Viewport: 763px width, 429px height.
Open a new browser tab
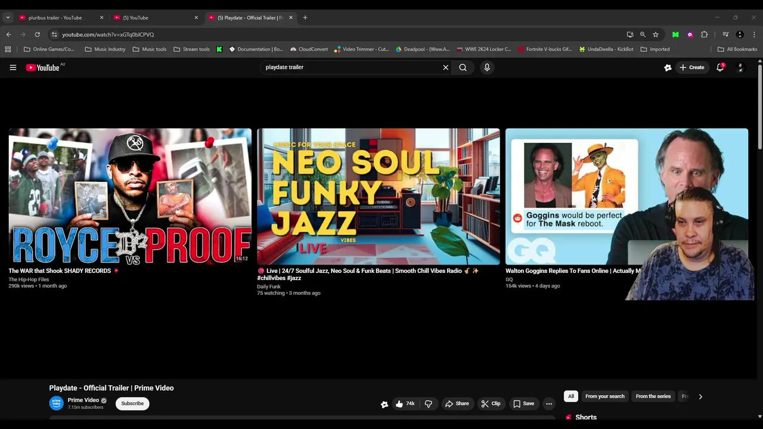coord(305,18)
